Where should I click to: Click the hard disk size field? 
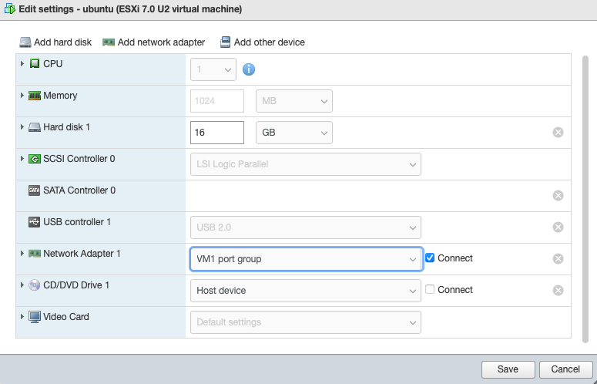[216, 133]
